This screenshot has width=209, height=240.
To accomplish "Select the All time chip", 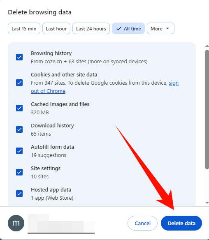I will 128,28.
